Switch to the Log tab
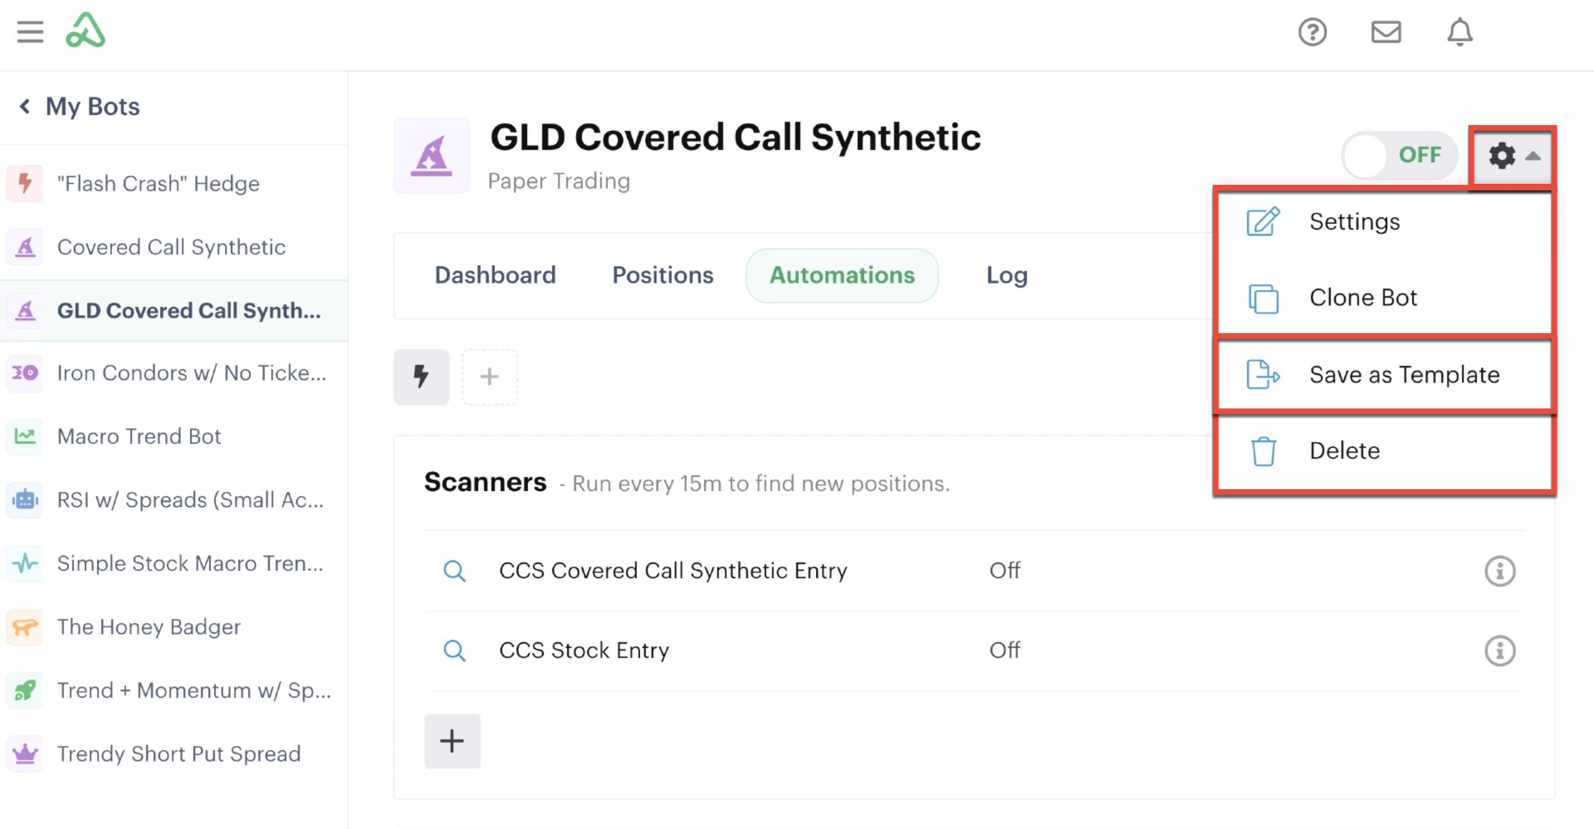Viewport: 1594px width, 829px height. point(1006,275)
